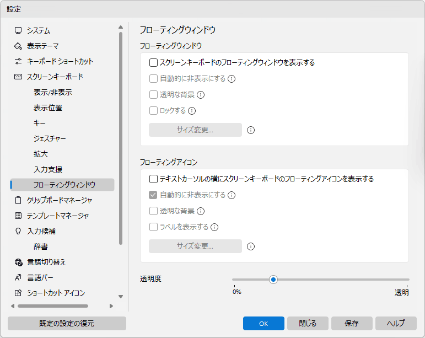
Task: Click the キーボード ショートカット sliders icon
Action: tap(18, 61)
